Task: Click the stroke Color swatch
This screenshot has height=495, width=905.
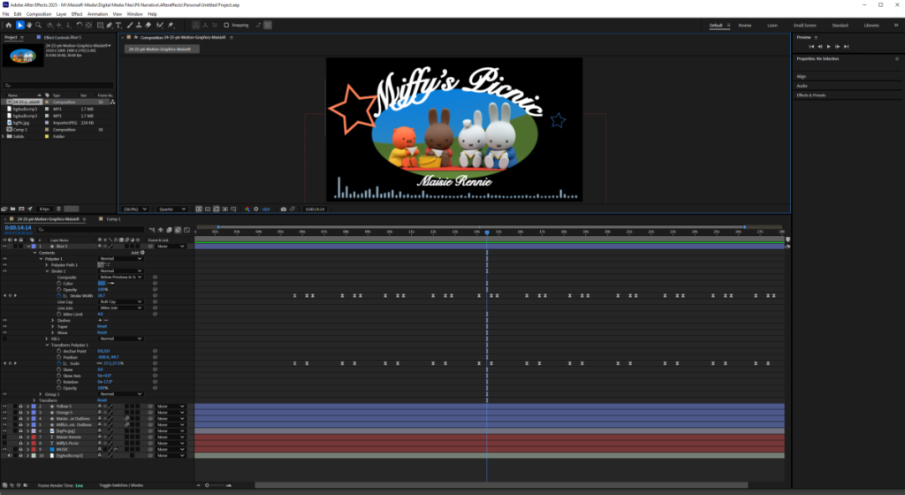Action: click(102, 283)
